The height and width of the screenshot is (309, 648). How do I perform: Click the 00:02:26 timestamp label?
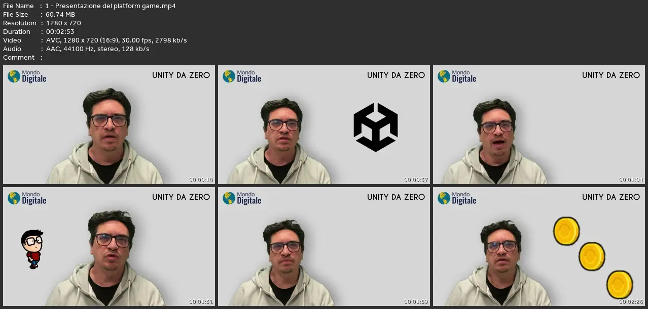pos(631,302)
